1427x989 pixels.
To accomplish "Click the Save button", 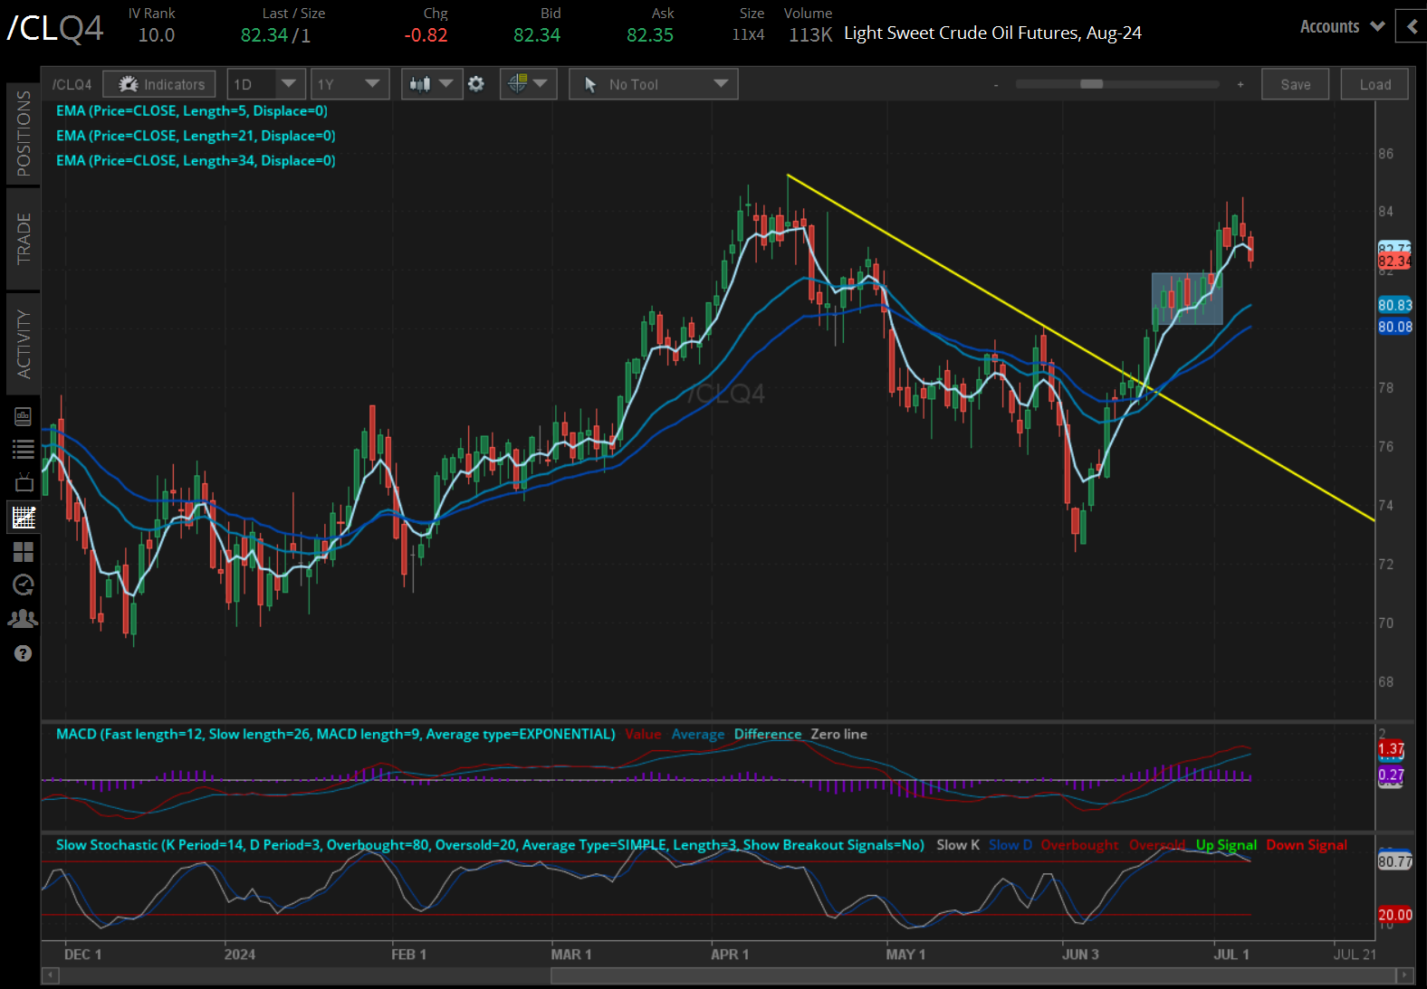I will (1295, 84).
